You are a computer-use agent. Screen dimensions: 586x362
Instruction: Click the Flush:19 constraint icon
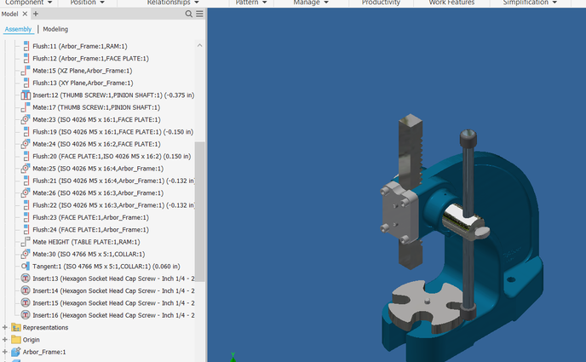[x=26, y=132]
